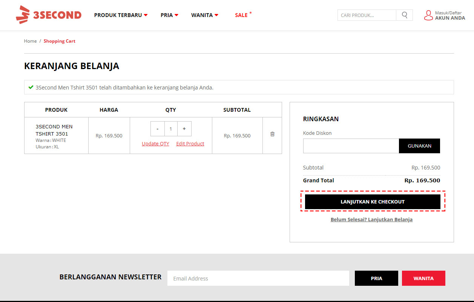Decrease quantity with minus button
This screenshot has height=302, width=474.
(158, 129)
